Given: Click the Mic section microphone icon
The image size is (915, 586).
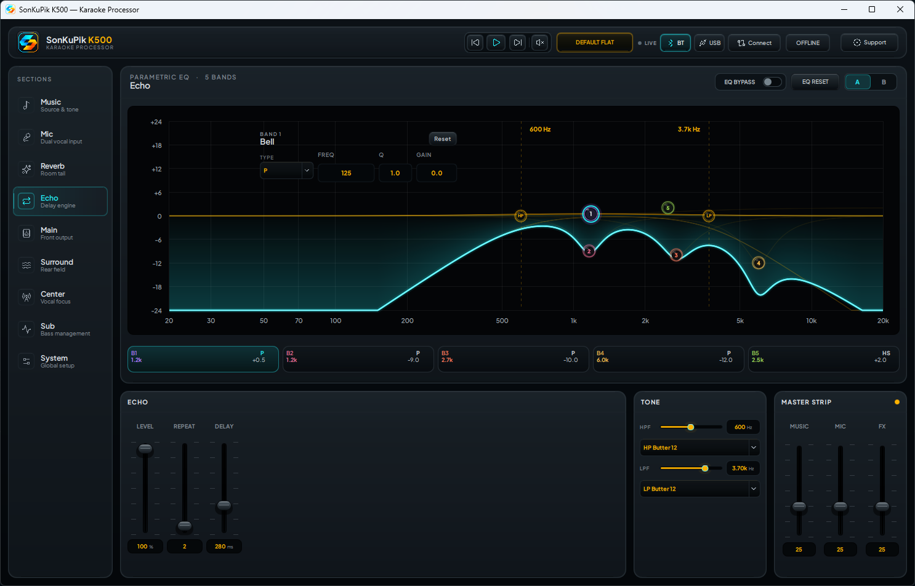Looking at the screenshot, I should (26, 137).
